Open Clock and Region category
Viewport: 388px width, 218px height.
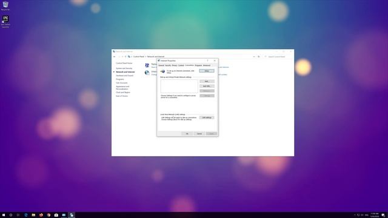(123, 93)
